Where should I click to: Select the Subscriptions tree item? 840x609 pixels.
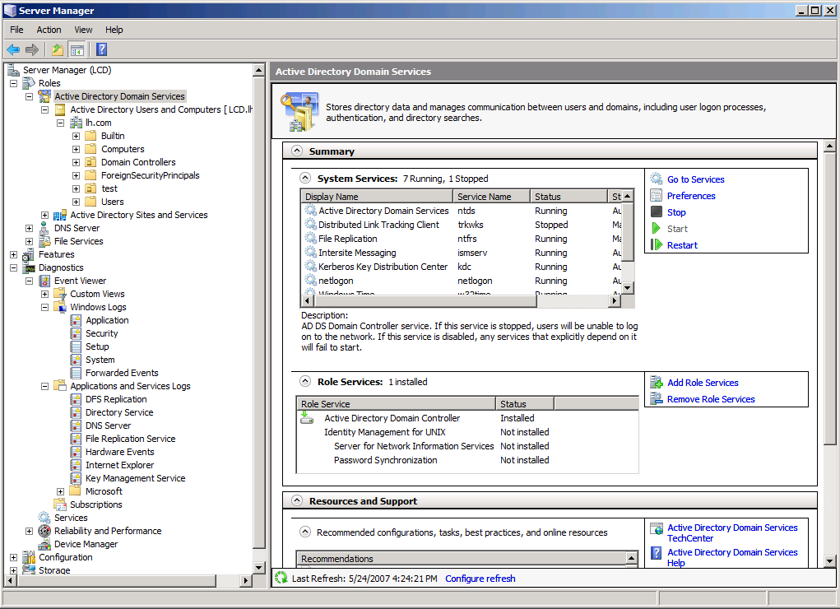96,505
